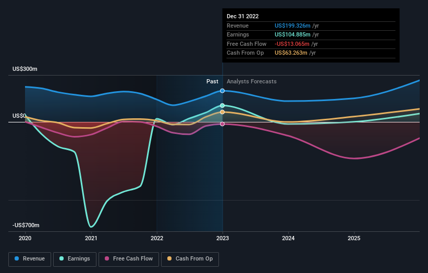Toggle the Free Cash Flow legend button

click(x=129, y=259)
